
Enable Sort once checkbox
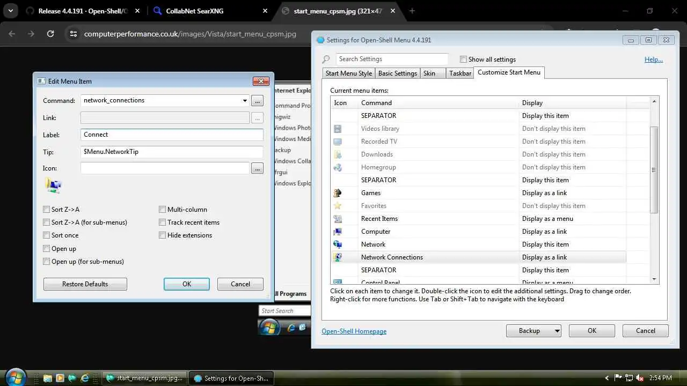click(47, 235)
